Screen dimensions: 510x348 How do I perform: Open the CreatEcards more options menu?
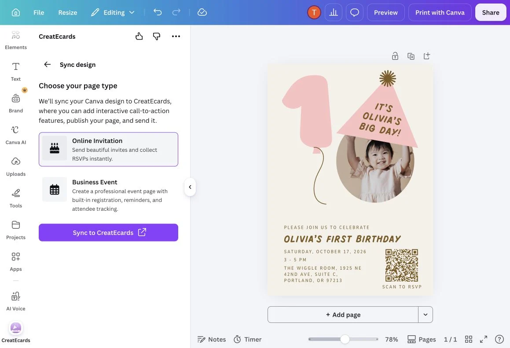pos(176,36)
